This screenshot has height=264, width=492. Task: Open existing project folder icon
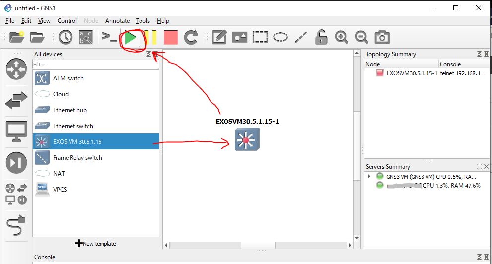[x=37, y=37]
